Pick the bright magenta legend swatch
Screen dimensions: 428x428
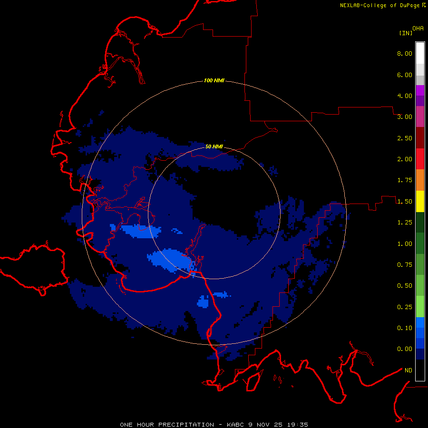(x=420, y=90)
